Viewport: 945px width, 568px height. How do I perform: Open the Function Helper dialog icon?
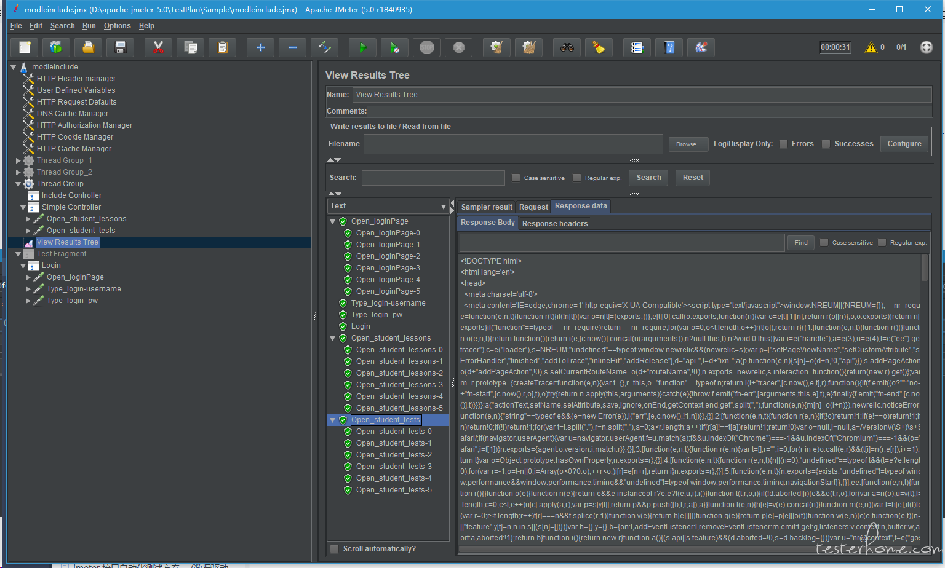click(x=637, y=47)
